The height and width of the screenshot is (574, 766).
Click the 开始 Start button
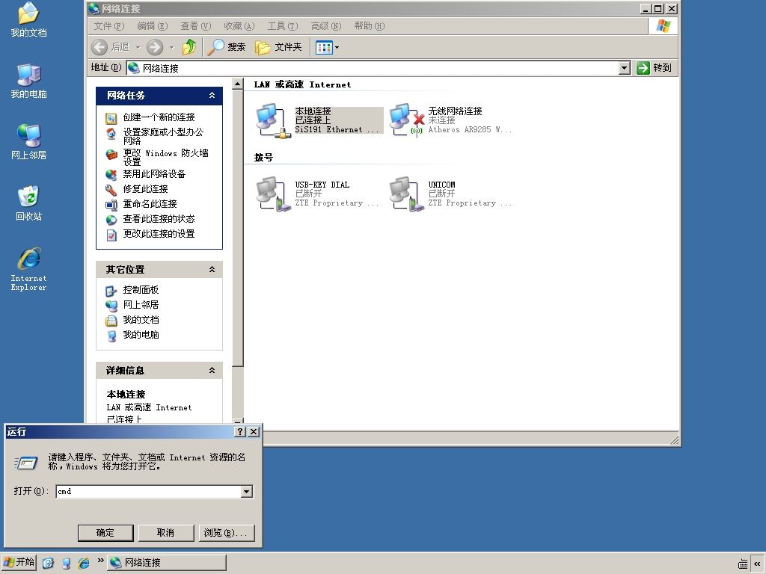coord(19,562)
